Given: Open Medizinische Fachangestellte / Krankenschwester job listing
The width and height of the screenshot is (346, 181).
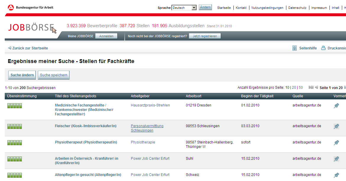Looking at the screenshot, I should pyautogui.click(x=84, y=110).
